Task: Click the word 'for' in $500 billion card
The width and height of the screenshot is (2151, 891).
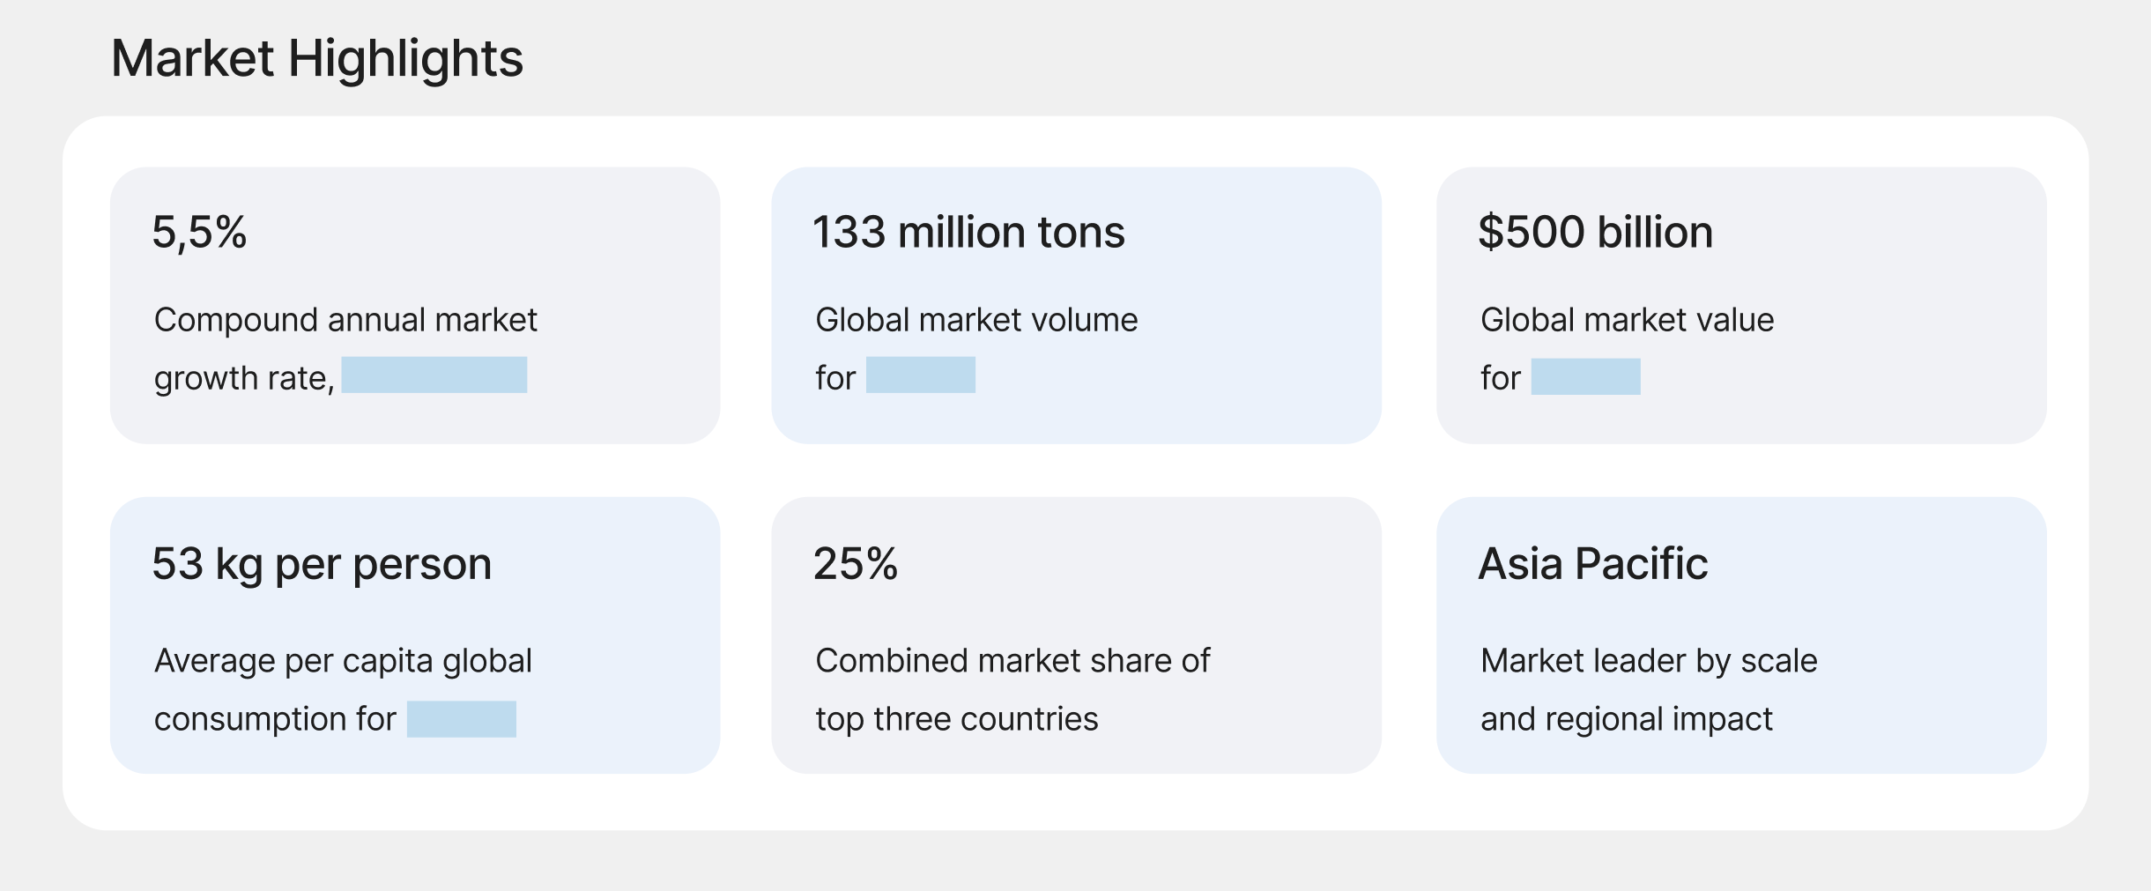Action: coord(1500,379)
